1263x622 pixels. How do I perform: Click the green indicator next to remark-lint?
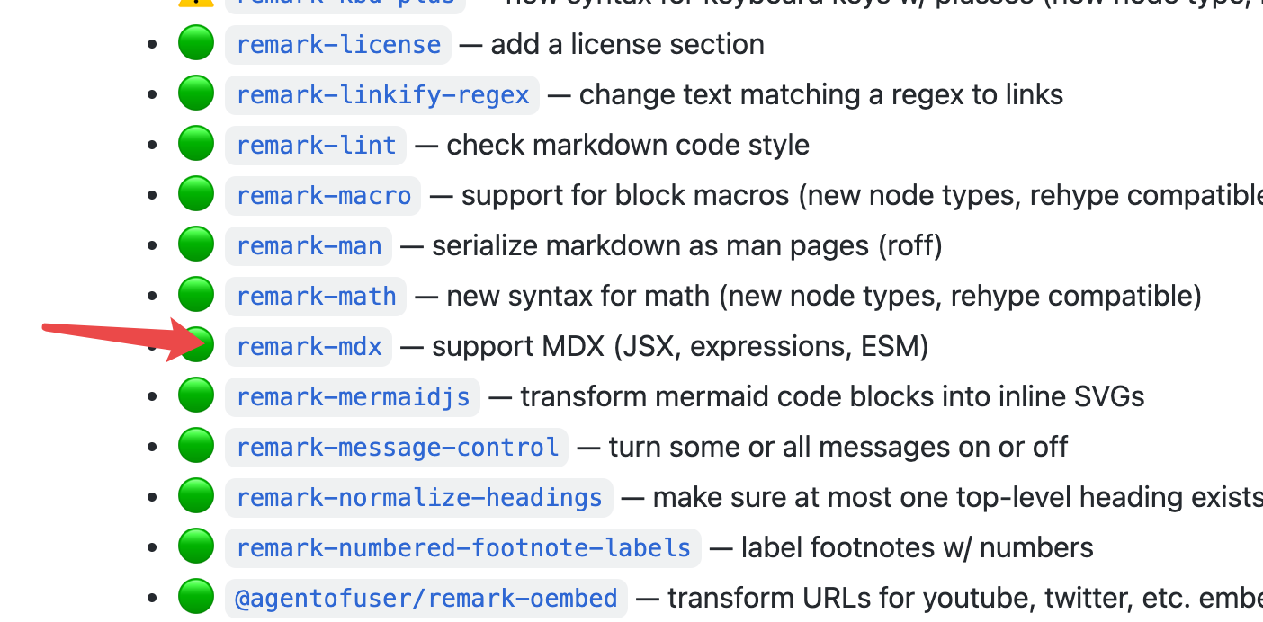click(195, 142)
